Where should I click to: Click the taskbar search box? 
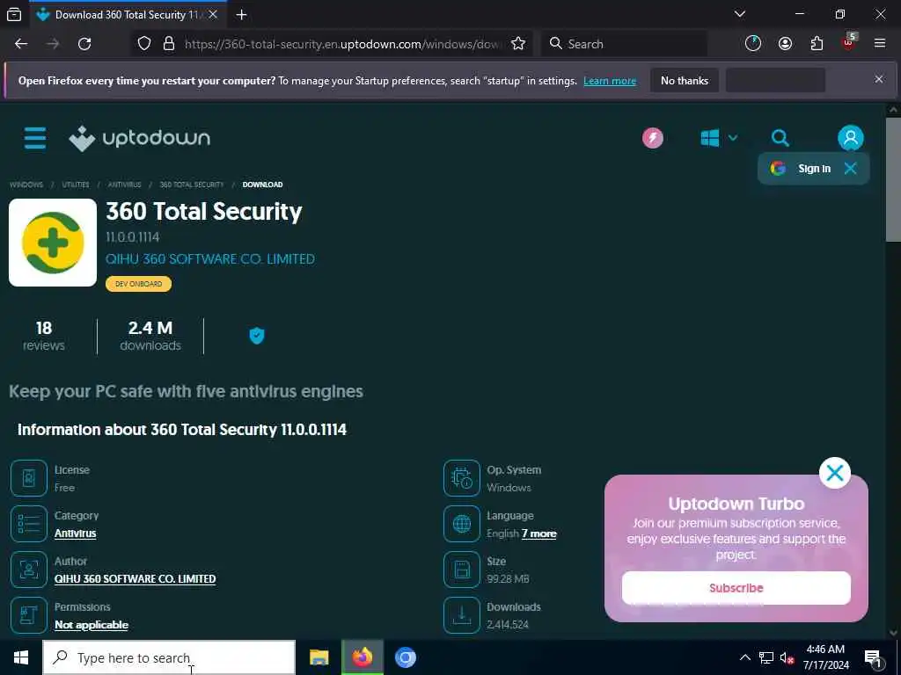tap(169, 657)
